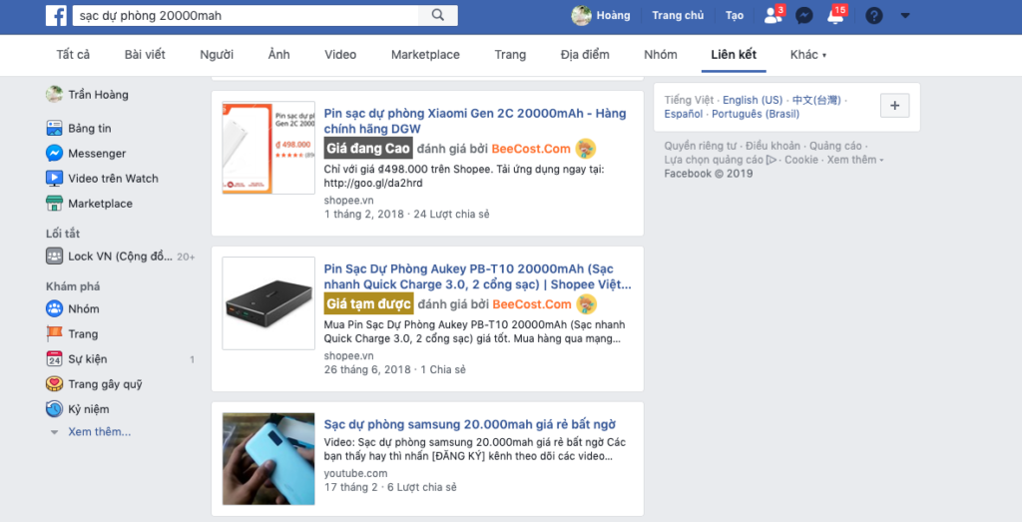This screenshot has height=522, width=1022.
Task: Select the Video search tab
Action: point(340,55)
